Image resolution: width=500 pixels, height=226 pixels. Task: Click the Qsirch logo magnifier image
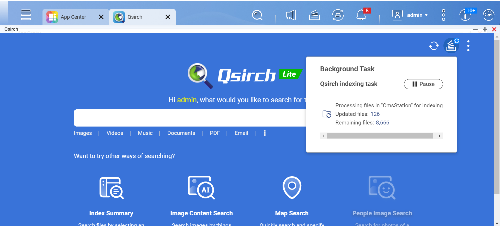200,76
